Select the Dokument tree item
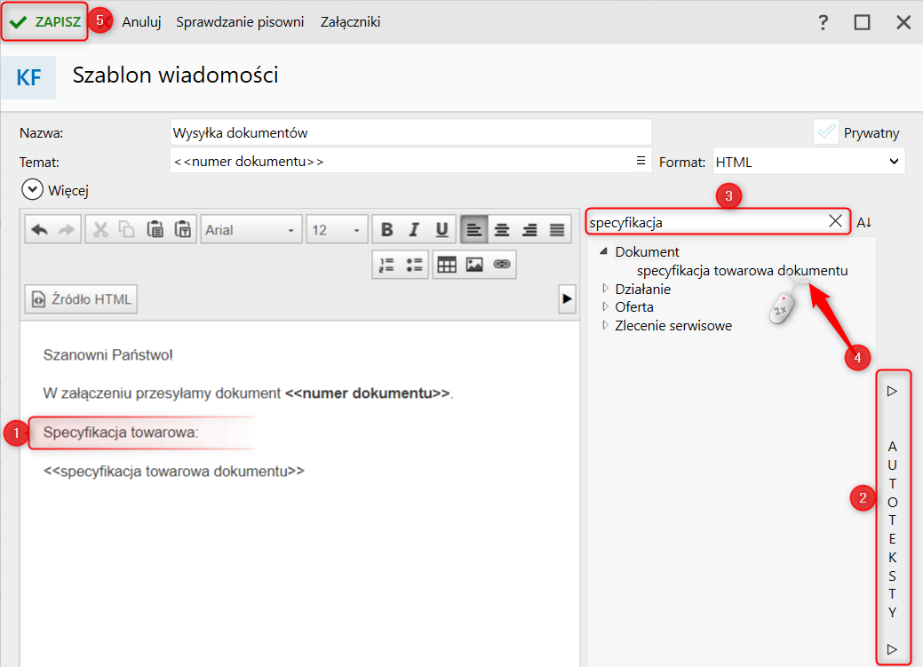 coord(647,251)
